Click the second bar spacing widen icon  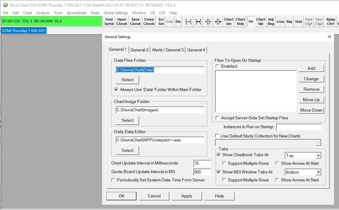pyautogui.click(x=198, y=22)
